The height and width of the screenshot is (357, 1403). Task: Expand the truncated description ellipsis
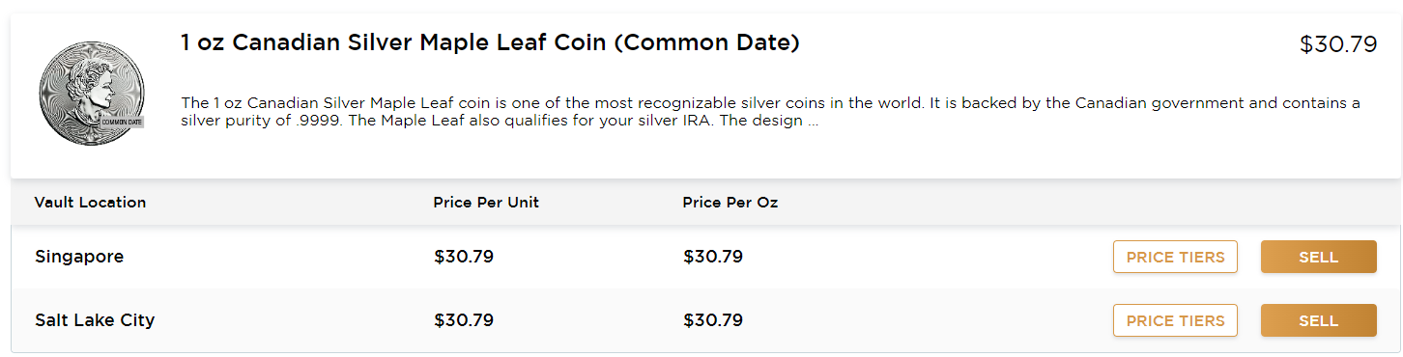click(x=813, y=122)
